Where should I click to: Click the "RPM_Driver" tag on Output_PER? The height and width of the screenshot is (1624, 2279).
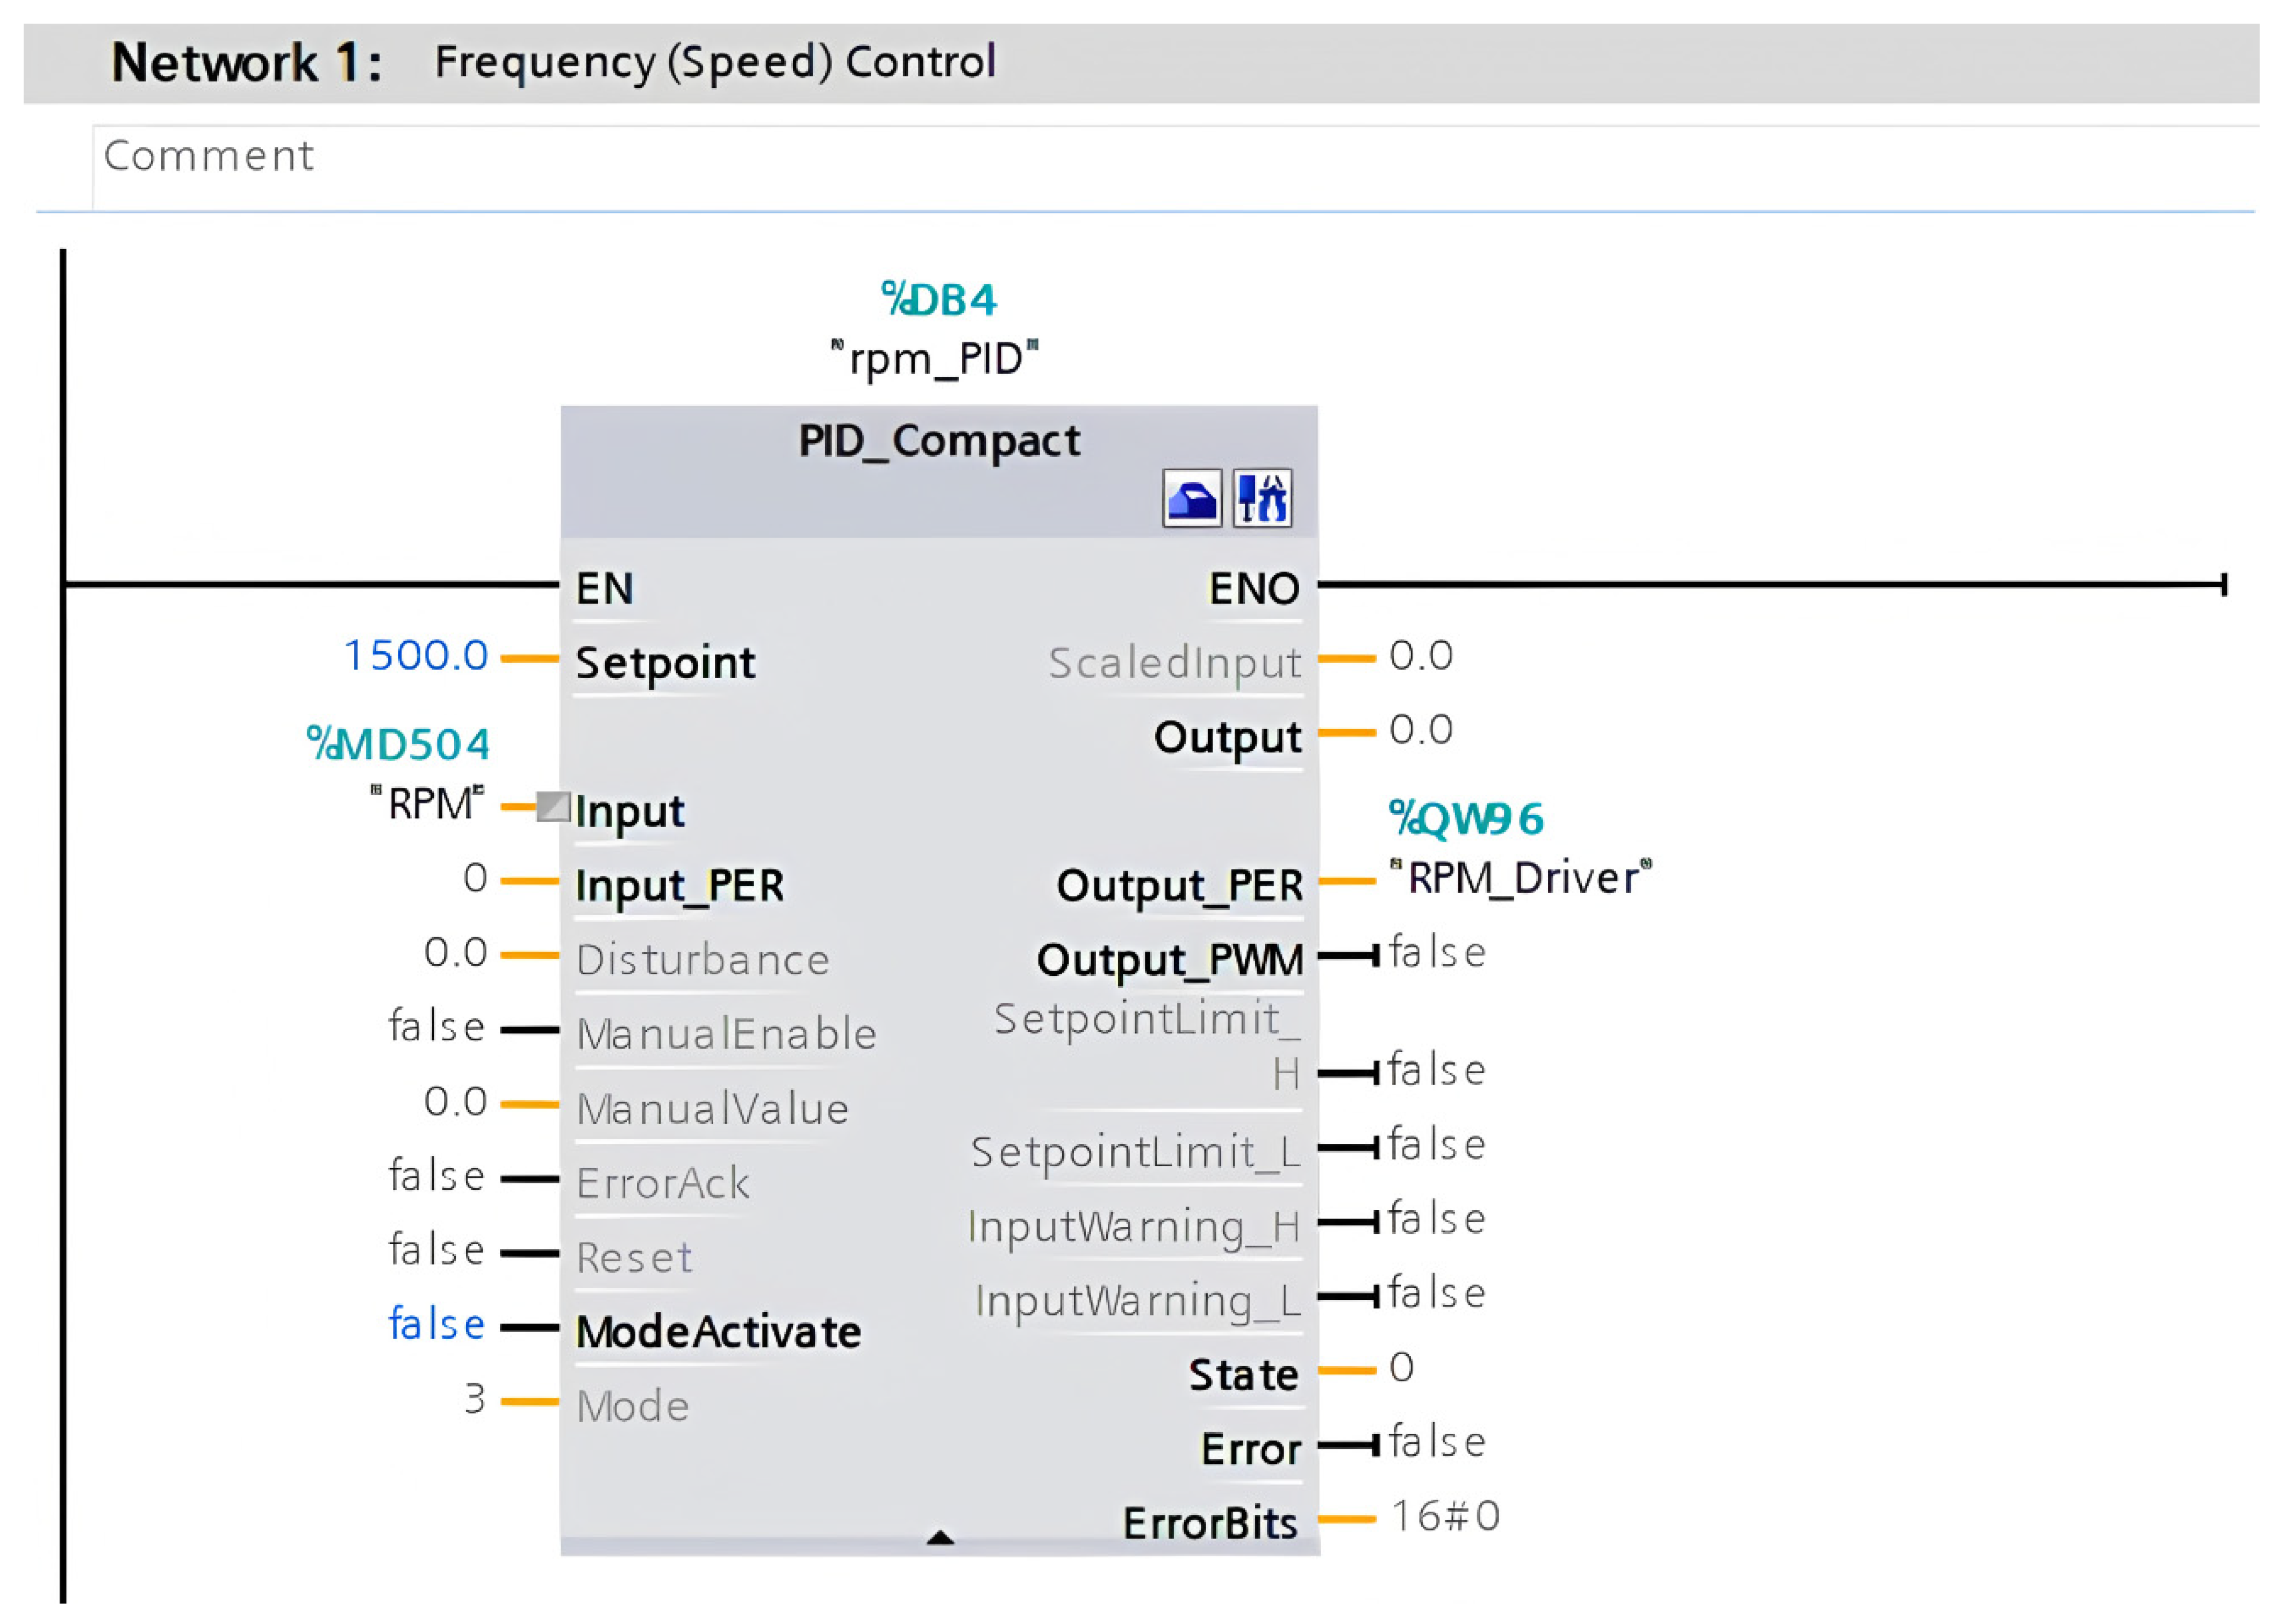[x=1520, y=878]
